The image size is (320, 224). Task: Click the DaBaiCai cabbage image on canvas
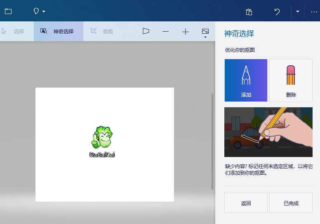click(102, 141)
